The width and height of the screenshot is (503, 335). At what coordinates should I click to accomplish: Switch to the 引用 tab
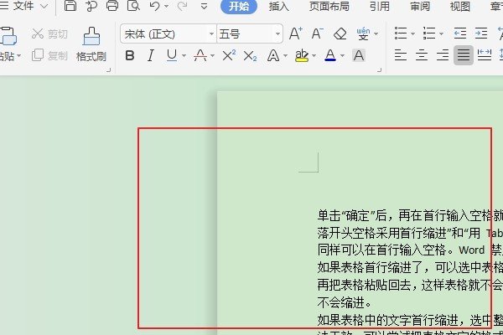click(x=380, y=7)
